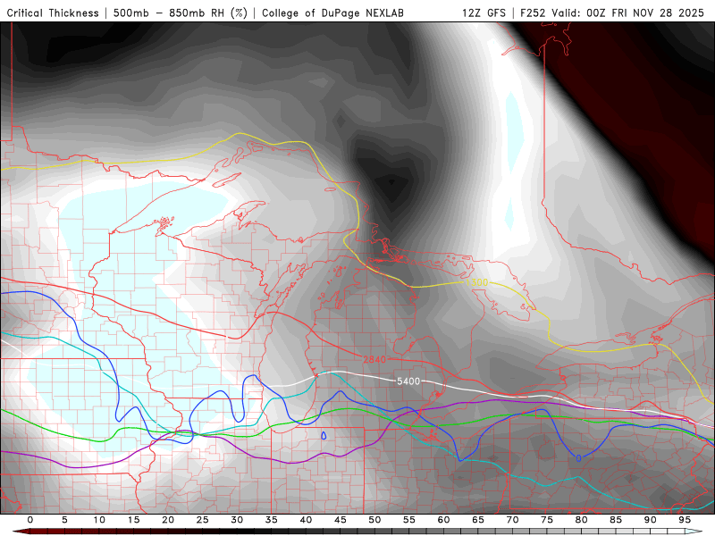Click the red "2840" contour label

374,360
